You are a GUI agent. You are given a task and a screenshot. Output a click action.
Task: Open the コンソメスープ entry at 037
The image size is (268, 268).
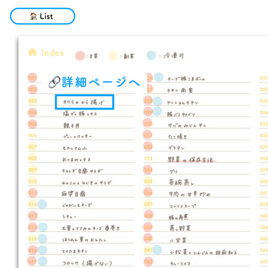click(182, 206)
